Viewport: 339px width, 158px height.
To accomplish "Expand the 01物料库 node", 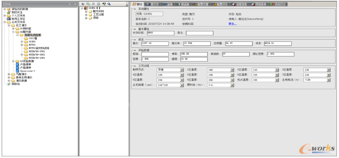I will coord(13,28).
